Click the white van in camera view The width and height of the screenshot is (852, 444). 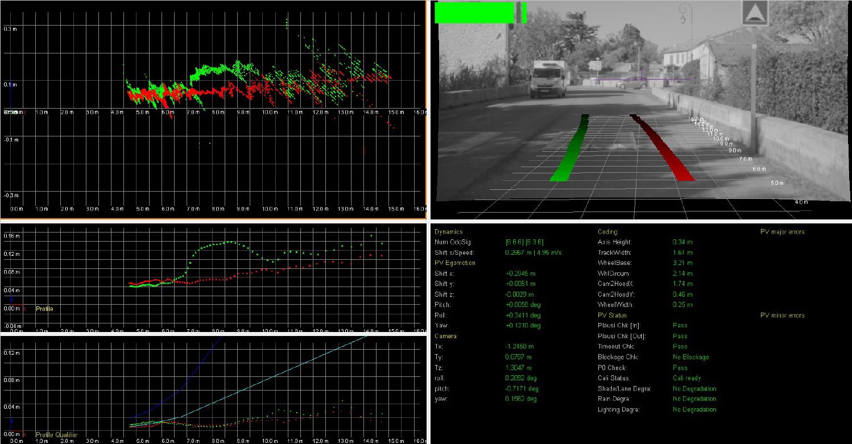[548, 79]
